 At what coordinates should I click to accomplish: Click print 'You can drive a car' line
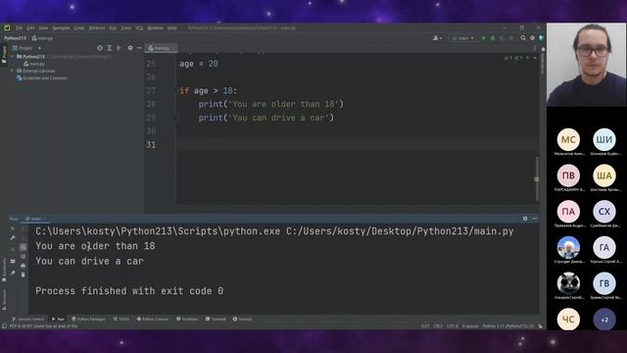click(x=265, y=118)
